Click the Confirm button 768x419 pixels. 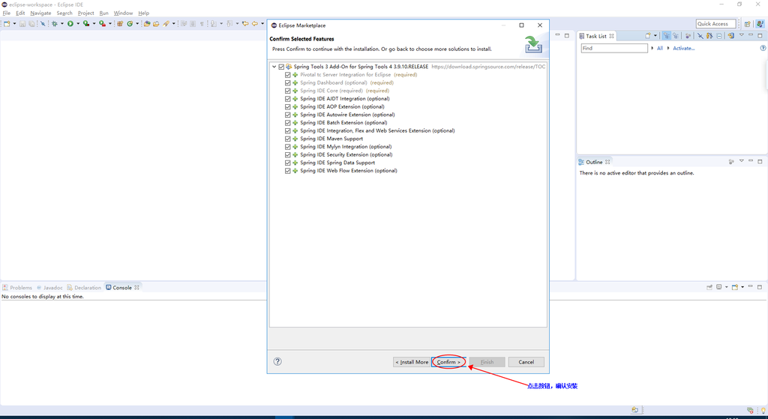click(448, 362)
